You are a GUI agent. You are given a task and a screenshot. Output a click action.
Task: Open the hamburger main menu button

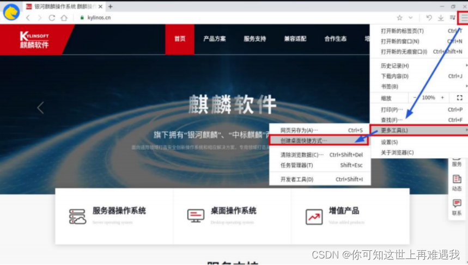click(x=464, y=18)
